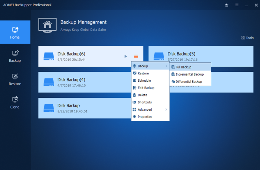Screen dimensions: 260x170
Task: Click the Advanced squares icon in menu
Action: tap(134, 110)
